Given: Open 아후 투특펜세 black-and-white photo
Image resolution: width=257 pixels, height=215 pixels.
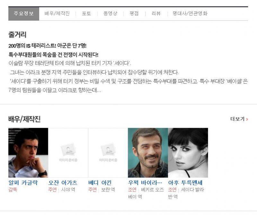Looking at the screenshot, I should (x=188, y=153).
